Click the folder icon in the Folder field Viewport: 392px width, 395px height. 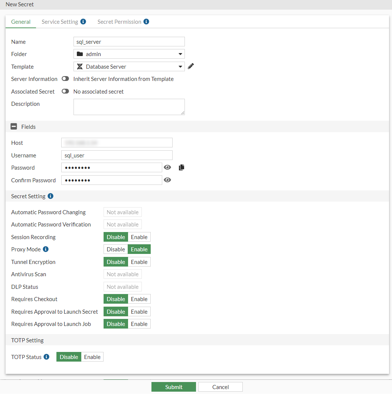click(79, 54)
